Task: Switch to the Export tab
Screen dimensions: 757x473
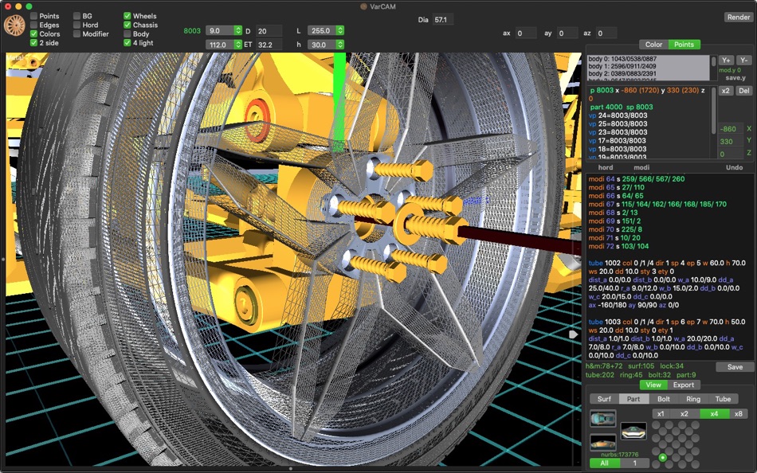Action: [x=684, y=385]
